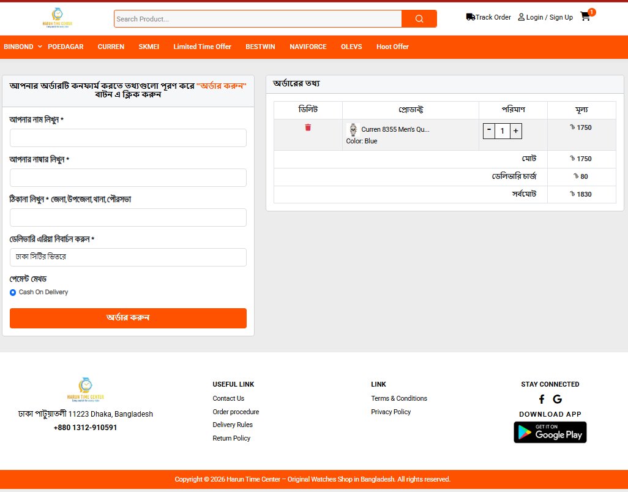The width and height of the screenshot is (628, 492).
Task: Click delivery charge value ৳ 80
Action: tap(581, 176)
